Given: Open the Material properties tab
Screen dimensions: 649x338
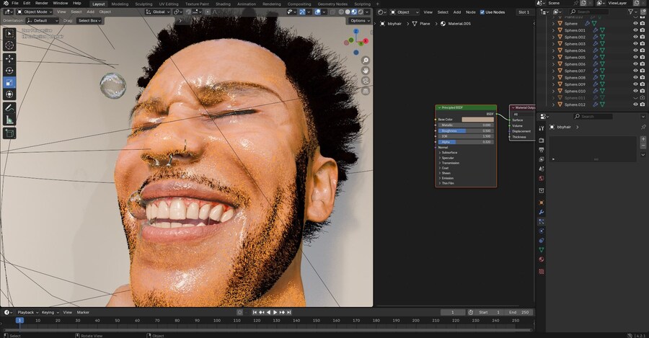Looking at the screenshot, I should tap(542, 259).
